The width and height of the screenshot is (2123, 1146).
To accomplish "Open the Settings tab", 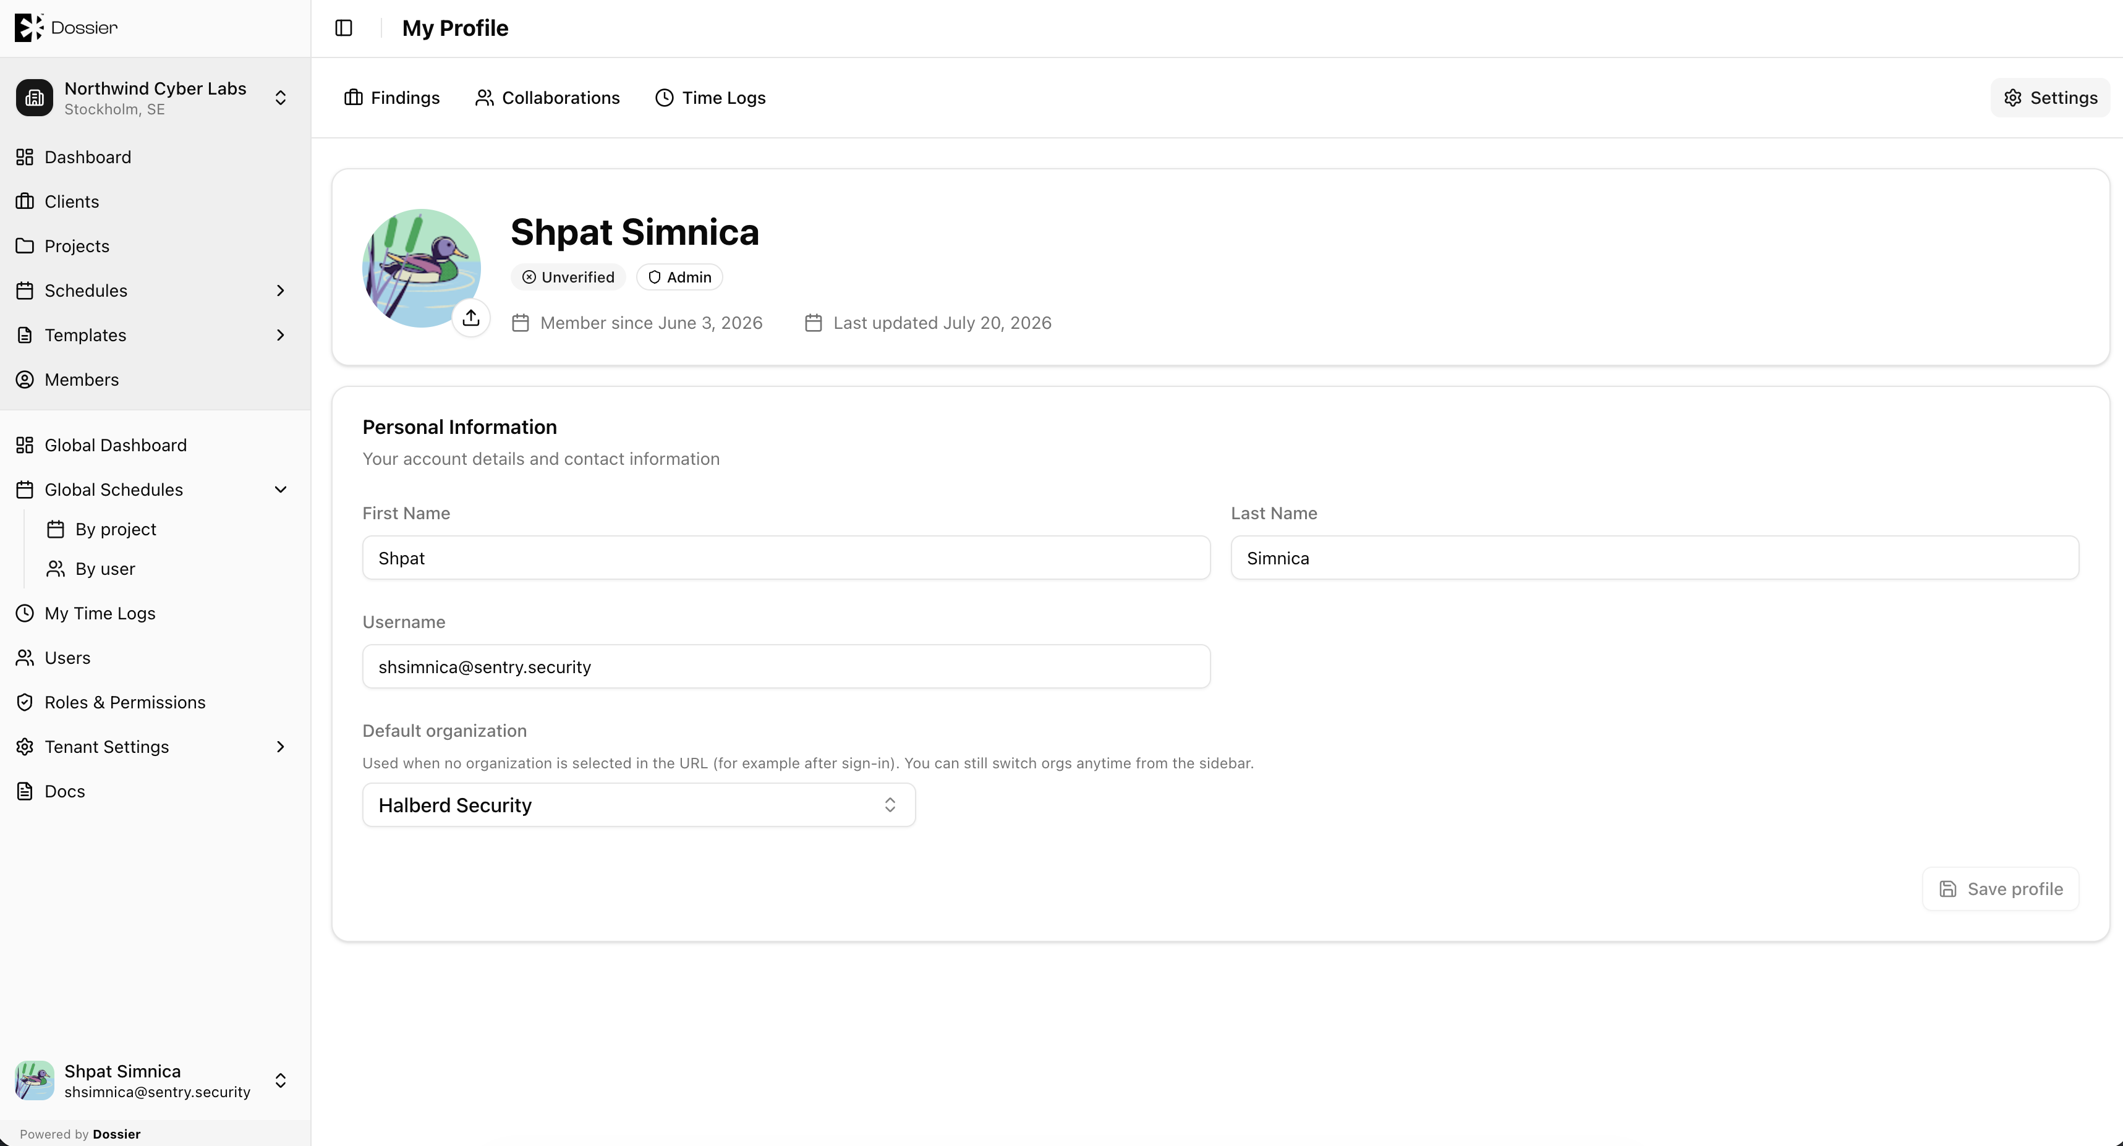I will [2051, 97].
